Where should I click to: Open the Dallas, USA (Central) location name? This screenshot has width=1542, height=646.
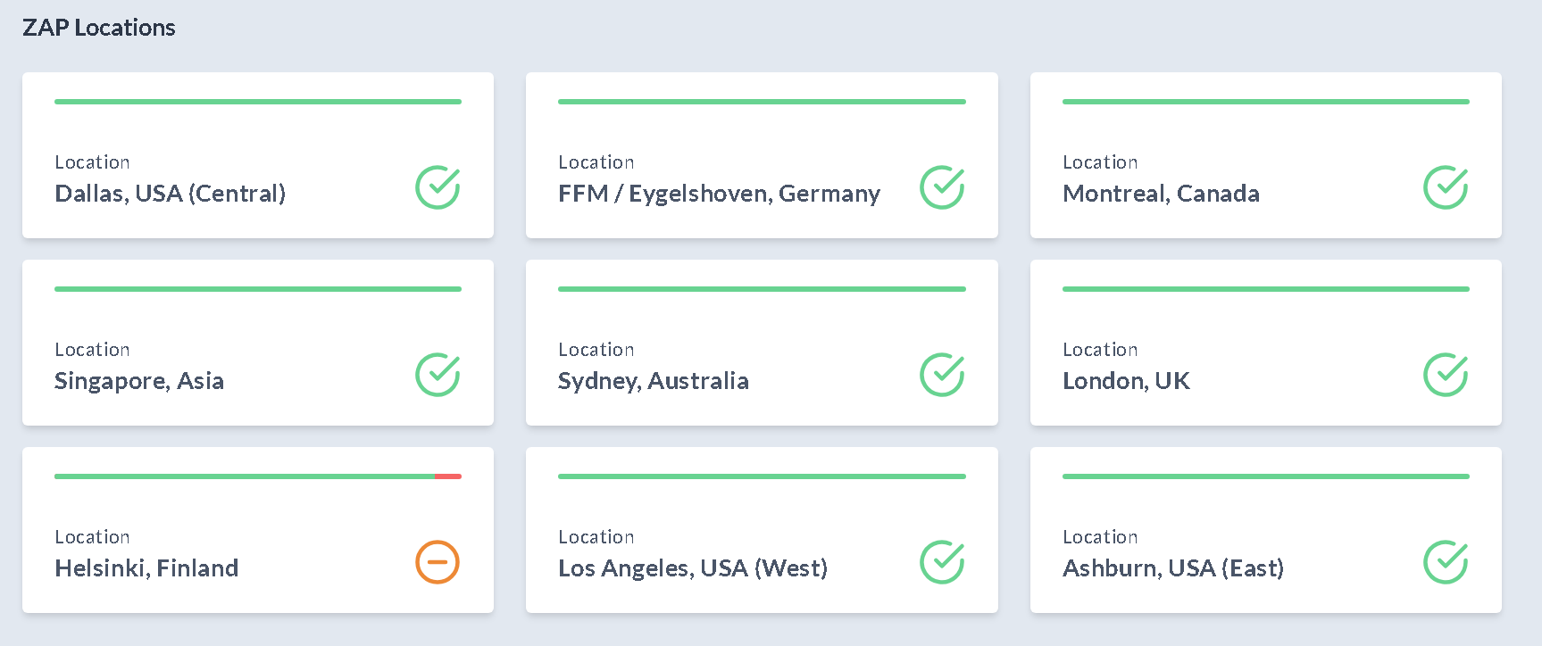170,194
